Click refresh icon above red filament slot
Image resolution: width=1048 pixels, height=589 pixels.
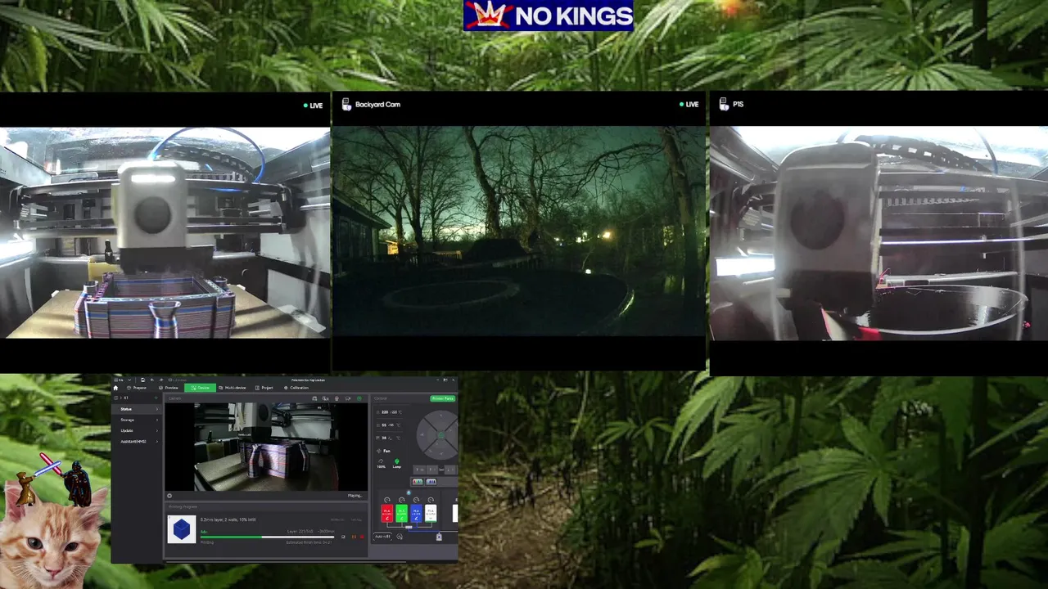point(387,500)
